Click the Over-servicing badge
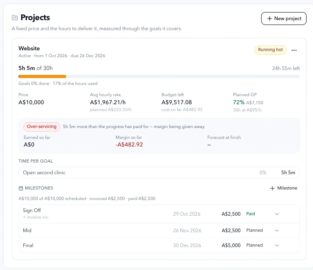 click(x=42, y=126)
